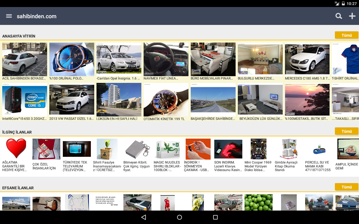
Task: Open 2013 VW PASSAT DİZEL listing
Action: (x=72, y=102)
